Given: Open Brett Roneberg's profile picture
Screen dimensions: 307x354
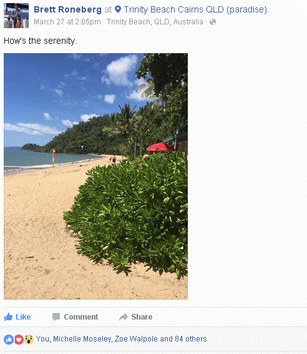Looking at the screenshot, I should (16, 16).
